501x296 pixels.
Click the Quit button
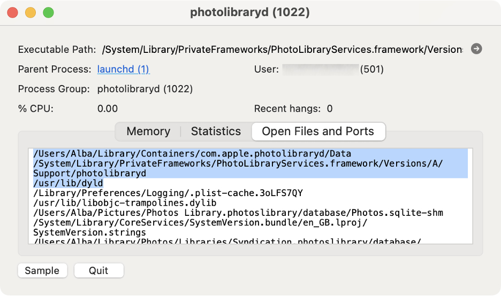click(x=98, y=270)
